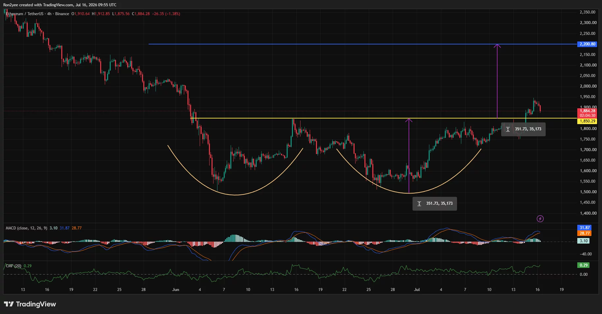602x314 pixels.
Task: Click the 2,000.00 price axis value
Action: pyautogui.click(x=588, y=86)
